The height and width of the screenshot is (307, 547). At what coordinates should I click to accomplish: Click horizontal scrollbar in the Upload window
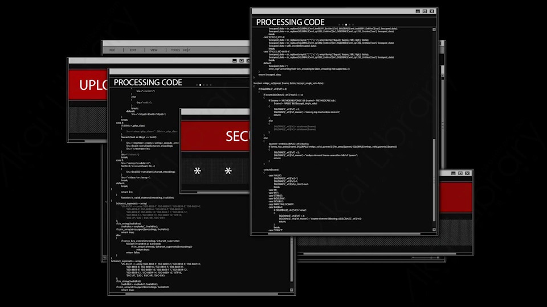point(96,141)
